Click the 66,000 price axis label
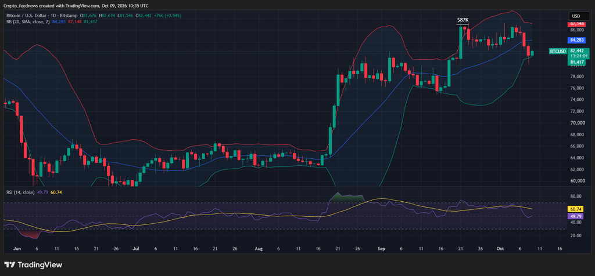 (577, 146)
